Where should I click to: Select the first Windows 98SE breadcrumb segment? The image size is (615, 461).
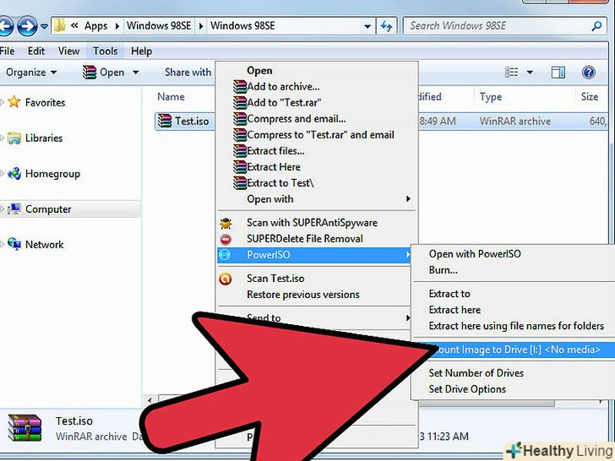click(159, 26)
